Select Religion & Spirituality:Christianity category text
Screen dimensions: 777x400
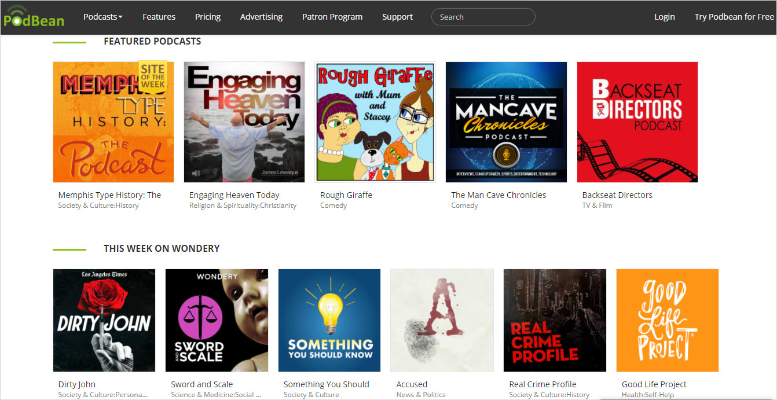pos(243,205)
